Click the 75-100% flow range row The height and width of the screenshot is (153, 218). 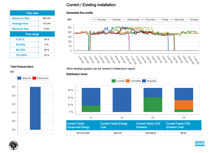point(32,55)
